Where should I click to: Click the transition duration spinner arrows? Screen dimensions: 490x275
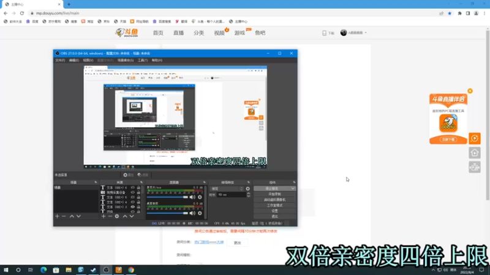249,194
